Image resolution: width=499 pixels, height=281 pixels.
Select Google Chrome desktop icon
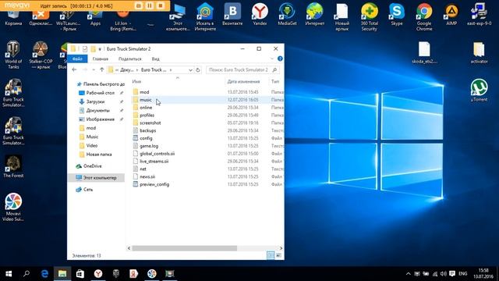pyautogui.click(x=424, y=16)
